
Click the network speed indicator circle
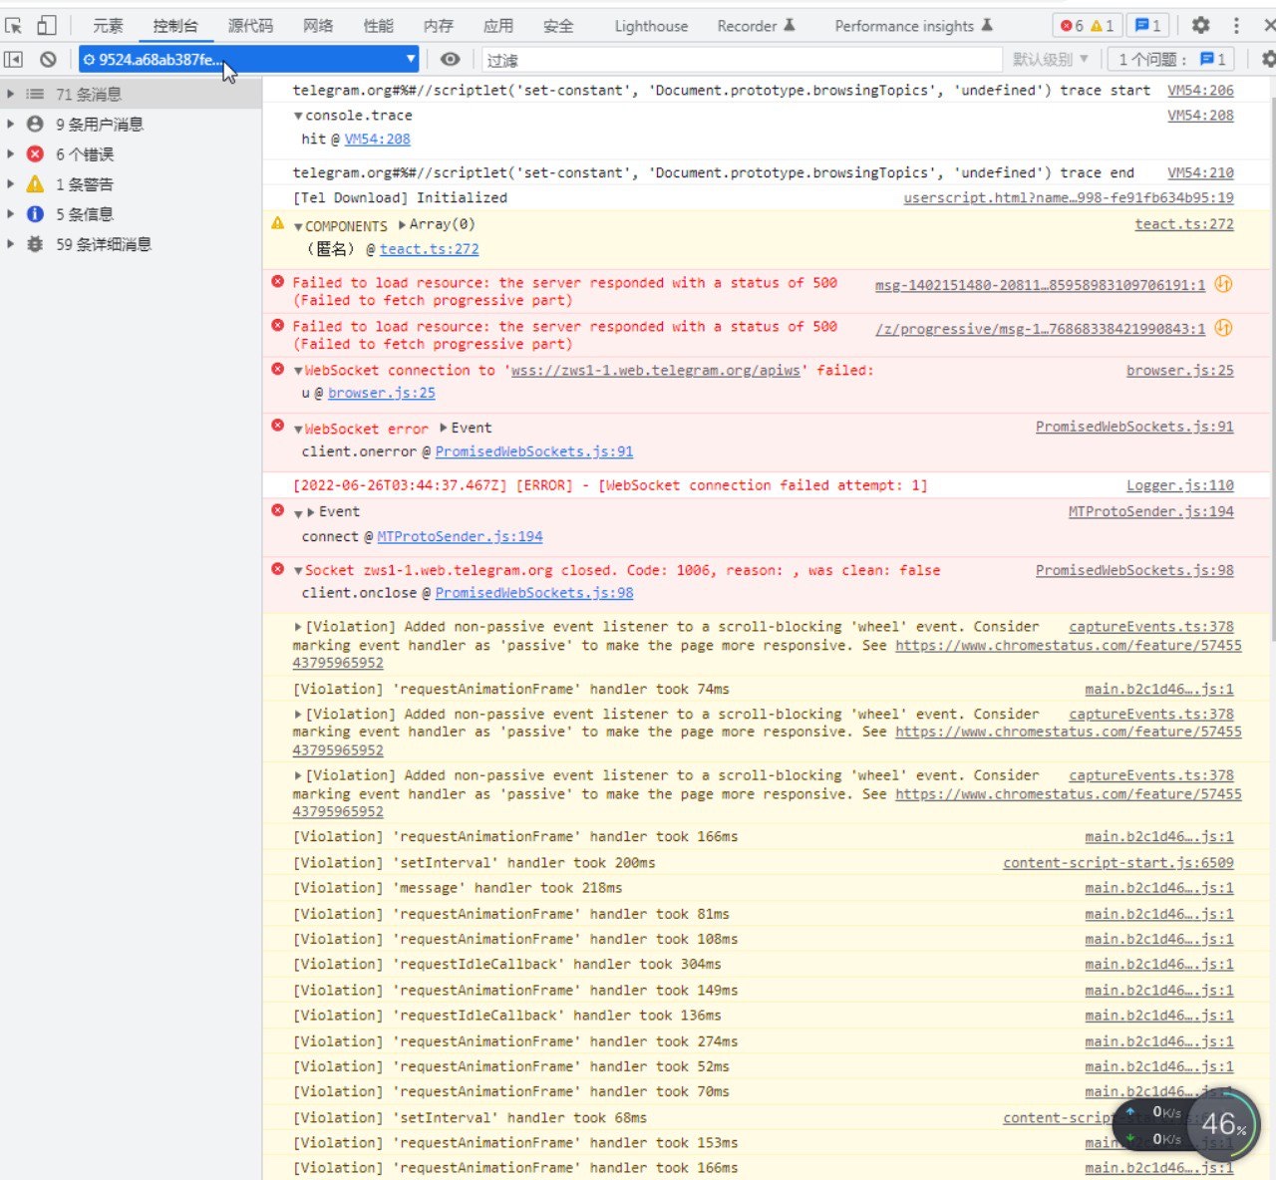point(1223,1124)
